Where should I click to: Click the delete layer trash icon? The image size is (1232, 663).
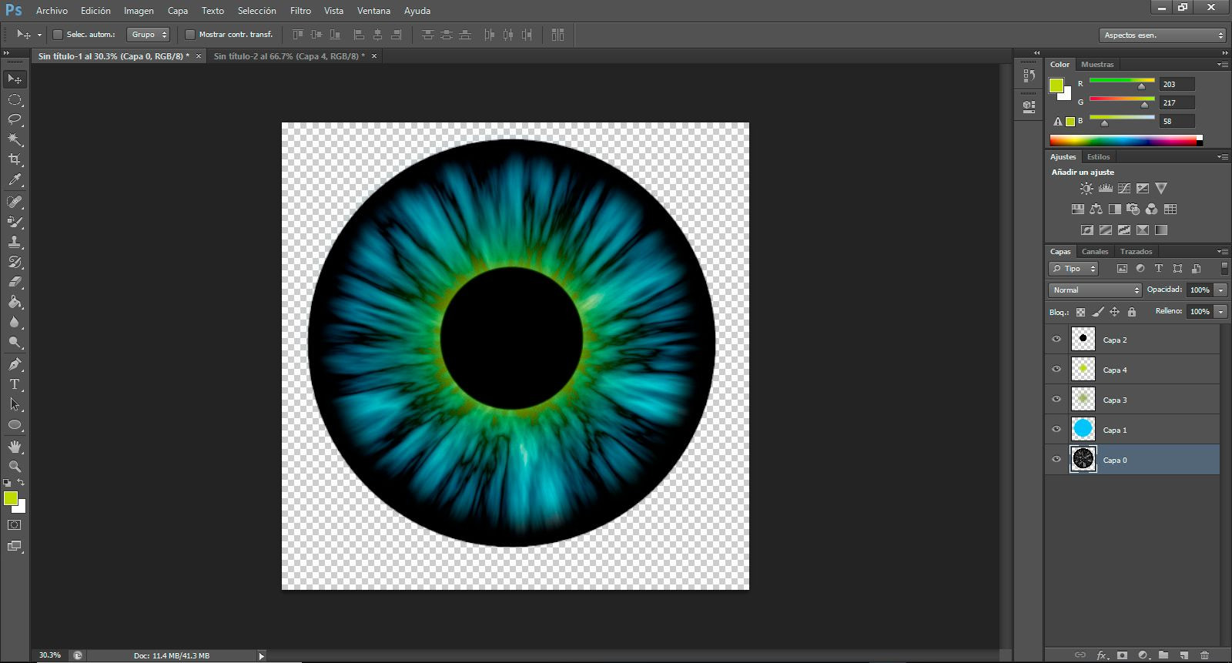point(1204,655)
